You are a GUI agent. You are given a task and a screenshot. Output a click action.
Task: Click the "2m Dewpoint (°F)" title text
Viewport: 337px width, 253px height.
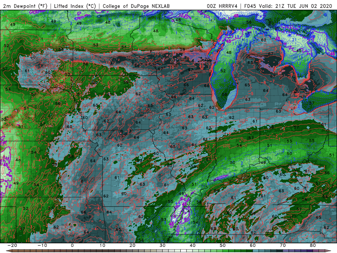(25, 6)
